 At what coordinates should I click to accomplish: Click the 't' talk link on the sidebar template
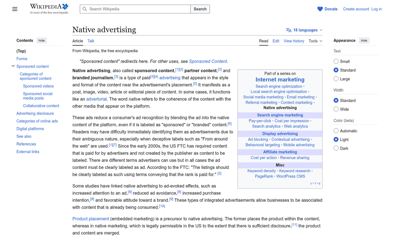pos(315,183)
